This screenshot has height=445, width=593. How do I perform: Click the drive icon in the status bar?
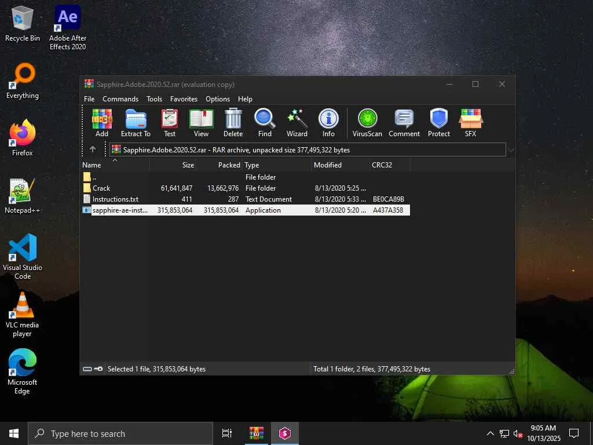click(87, 369)
